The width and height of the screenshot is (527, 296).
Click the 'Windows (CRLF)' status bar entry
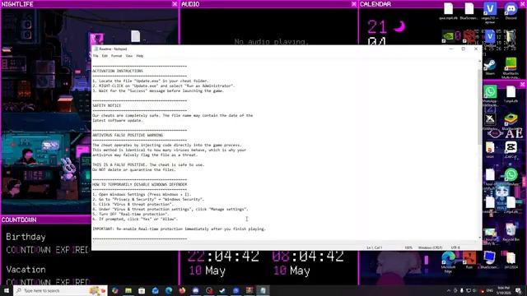(430, 247)
